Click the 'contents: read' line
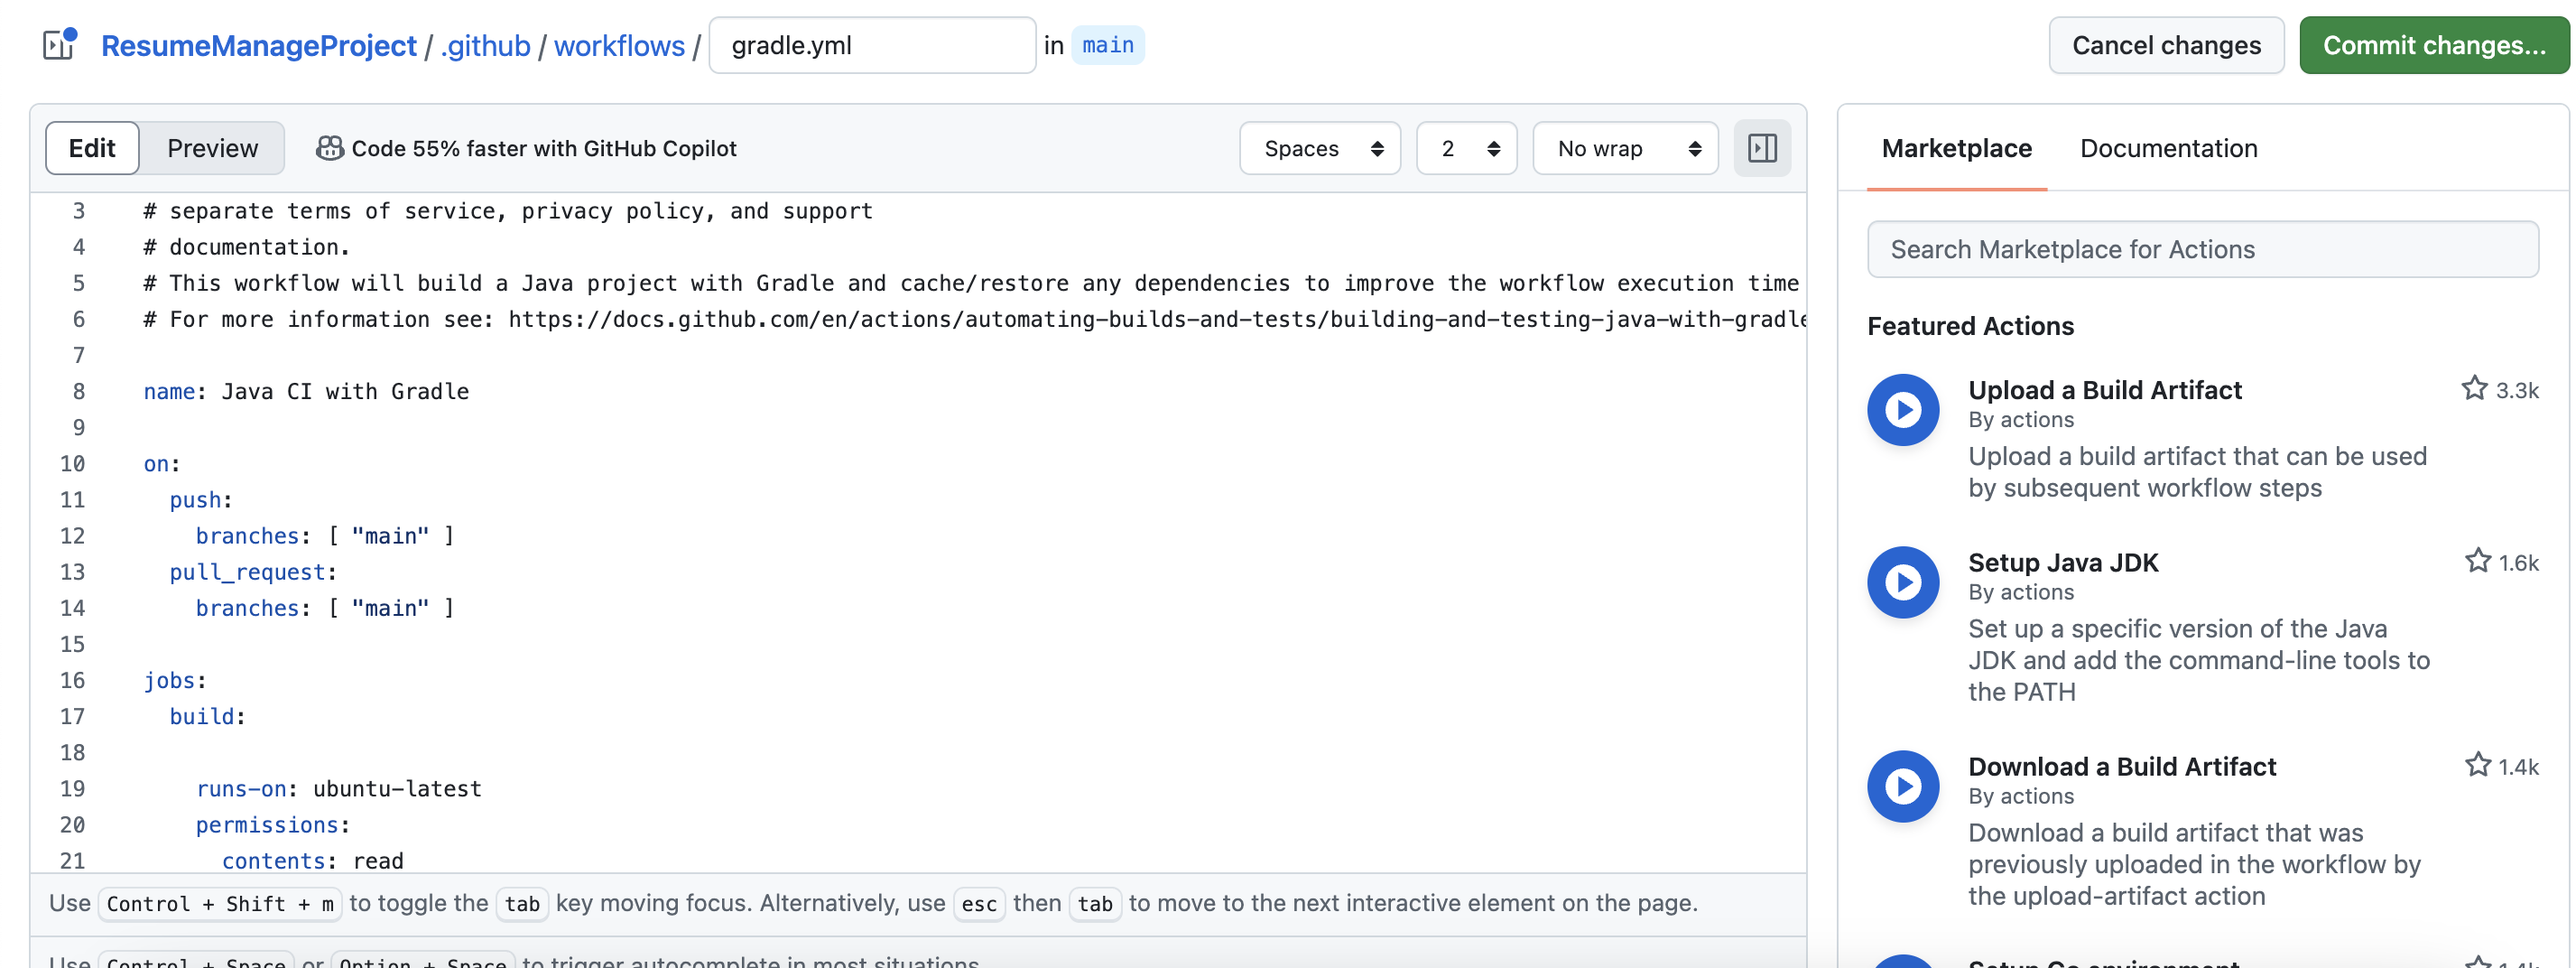2576x968 pixels. coord(312,860)
